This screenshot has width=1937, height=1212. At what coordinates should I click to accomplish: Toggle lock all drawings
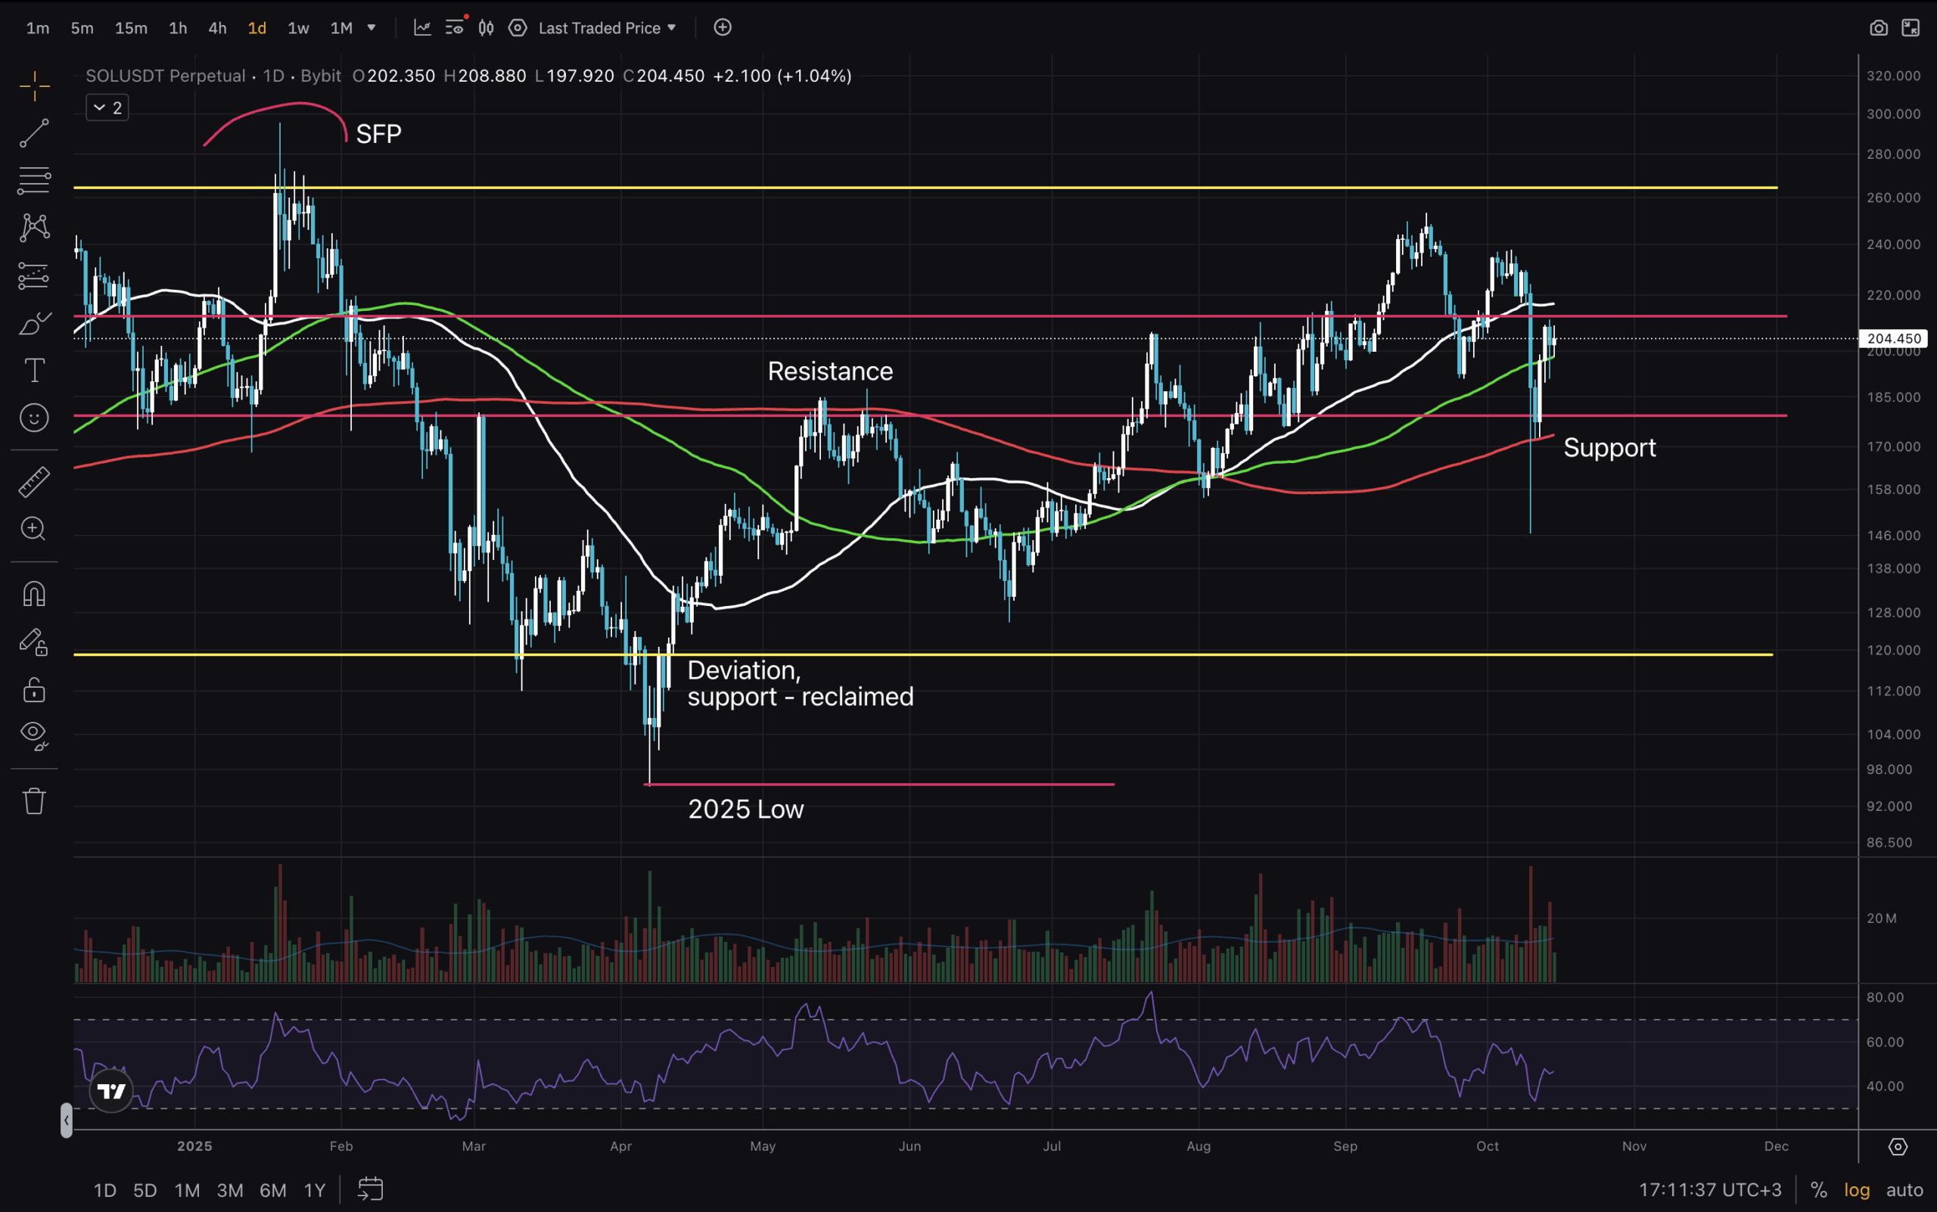pyautogui.click(x=34, y=689)
